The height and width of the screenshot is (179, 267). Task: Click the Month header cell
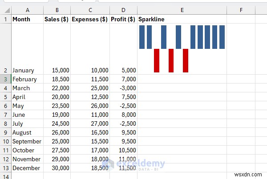click(28, 19)
